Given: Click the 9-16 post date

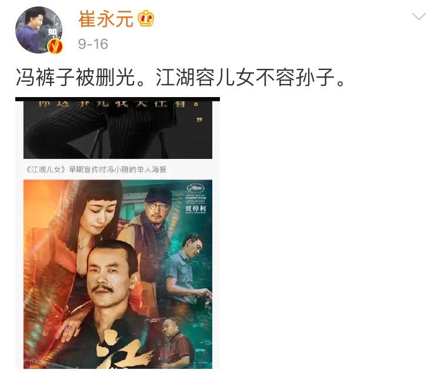Looking at the screenshot, I should (x=93, y=44).
